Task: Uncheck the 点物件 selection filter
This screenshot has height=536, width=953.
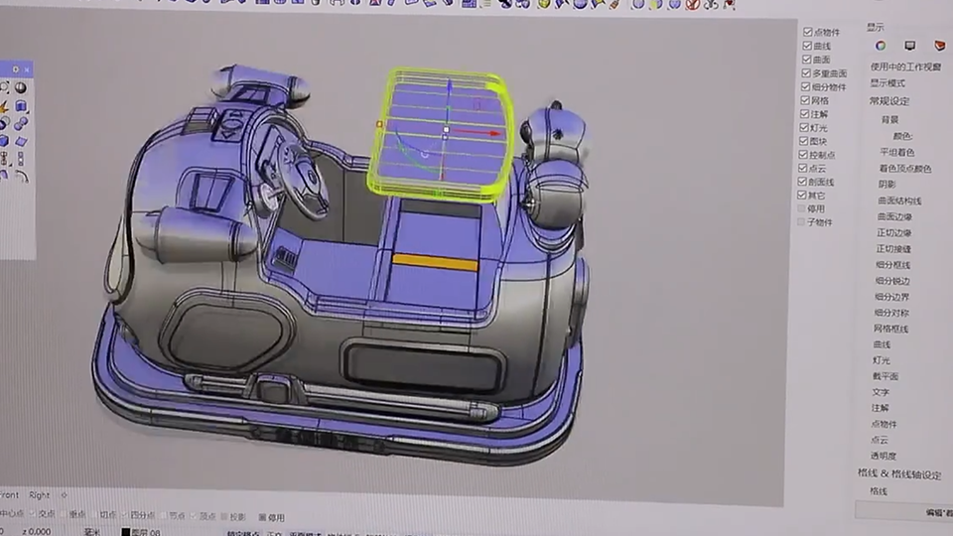Action: point(807,33)
